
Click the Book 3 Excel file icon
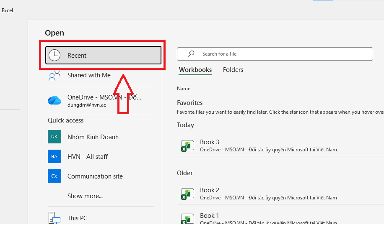187,145
